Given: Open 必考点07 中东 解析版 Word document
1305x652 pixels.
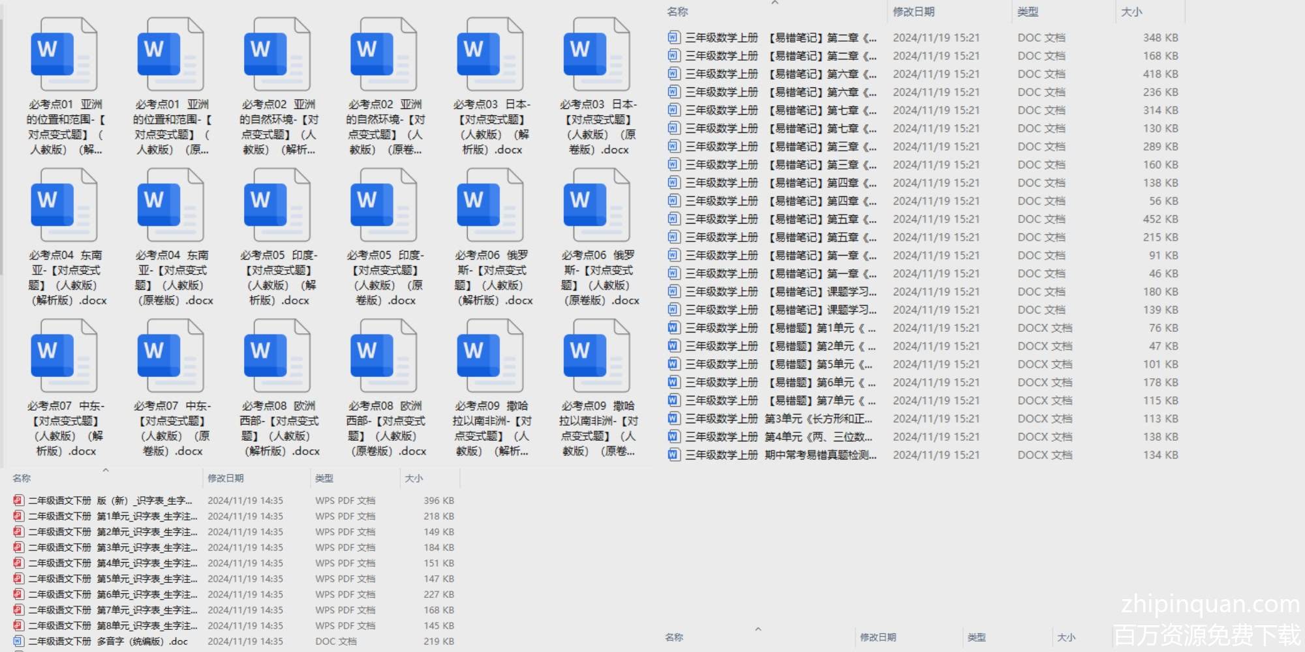Looking at the screenshot, I should pyautogui.click(x=64, y=356).
